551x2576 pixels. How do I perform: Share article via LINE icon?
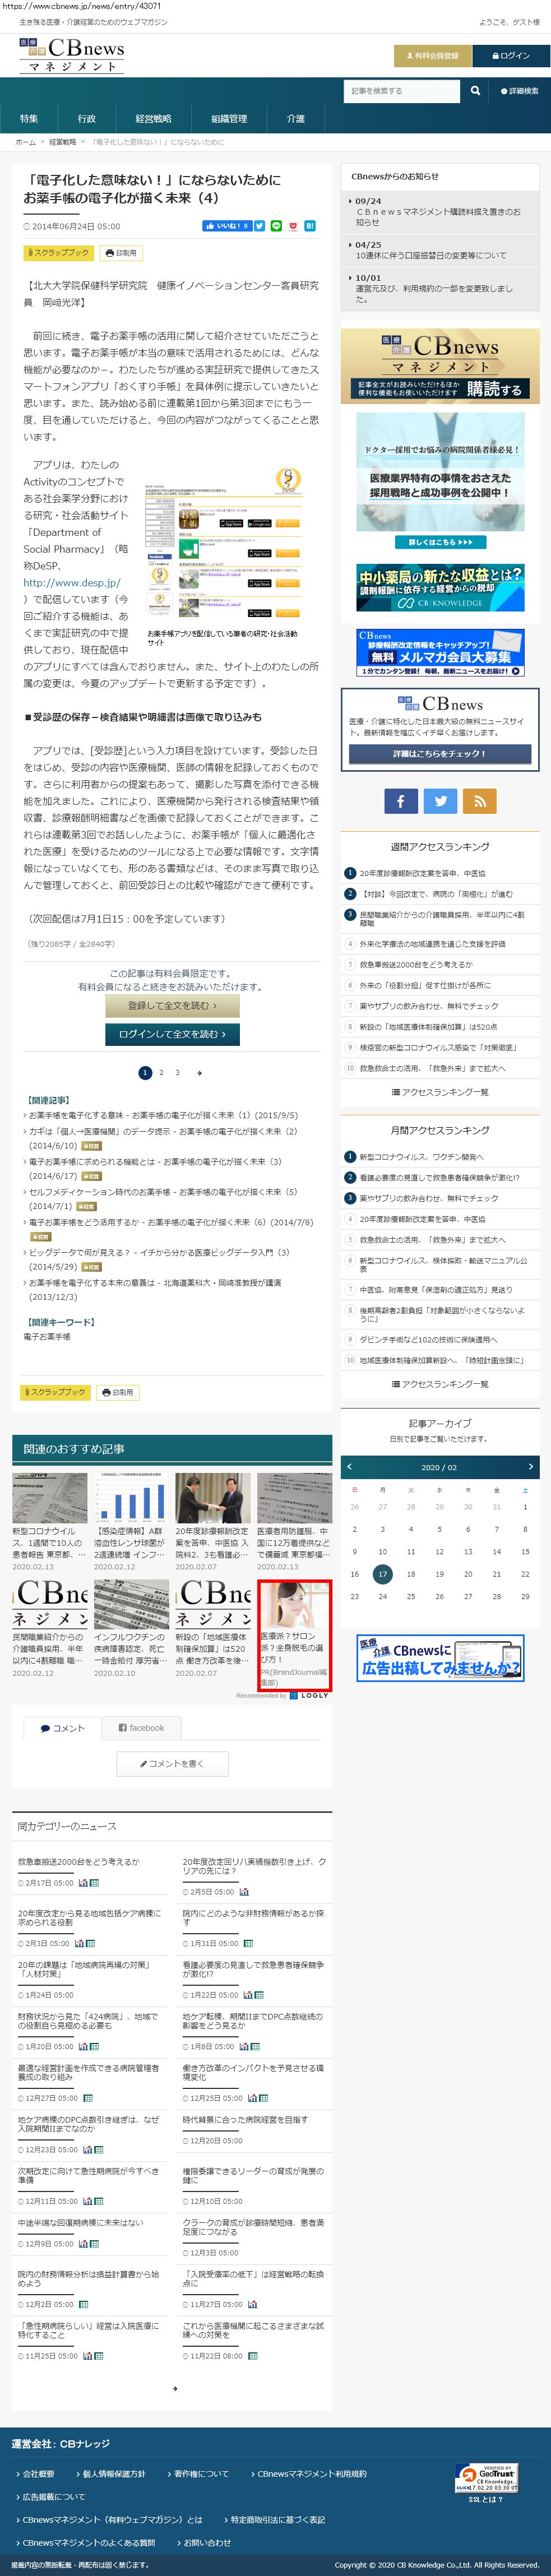[276, 226]
